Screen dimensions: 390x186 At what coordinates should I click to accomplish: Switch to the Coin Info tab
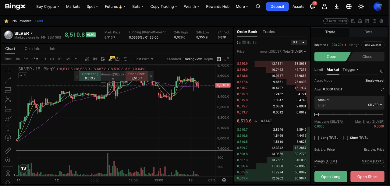(32, 49)
